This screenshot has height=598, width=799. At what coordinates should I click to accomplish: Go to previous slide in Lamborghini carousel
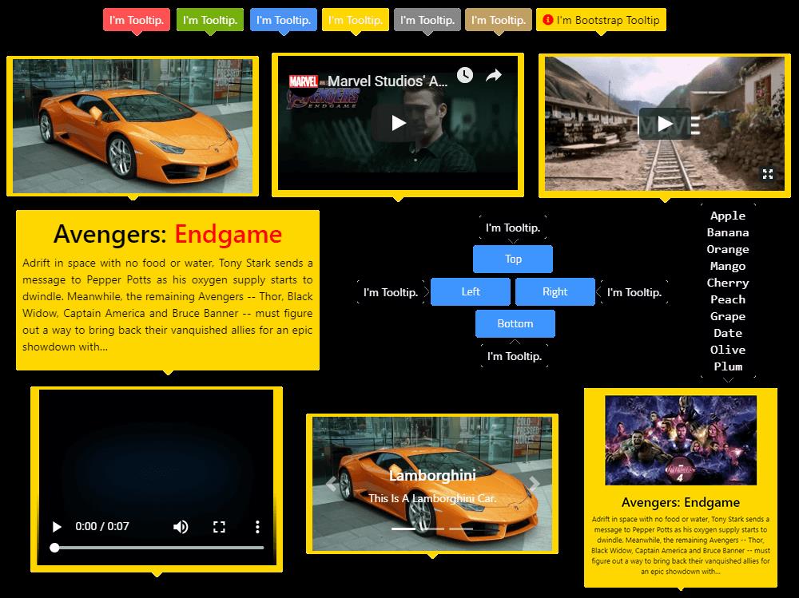click(x=332, y=483)
